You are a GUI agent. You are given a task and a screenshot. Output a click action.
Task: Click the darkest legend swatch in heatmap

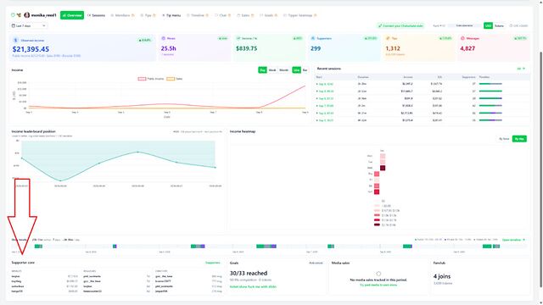377,225
